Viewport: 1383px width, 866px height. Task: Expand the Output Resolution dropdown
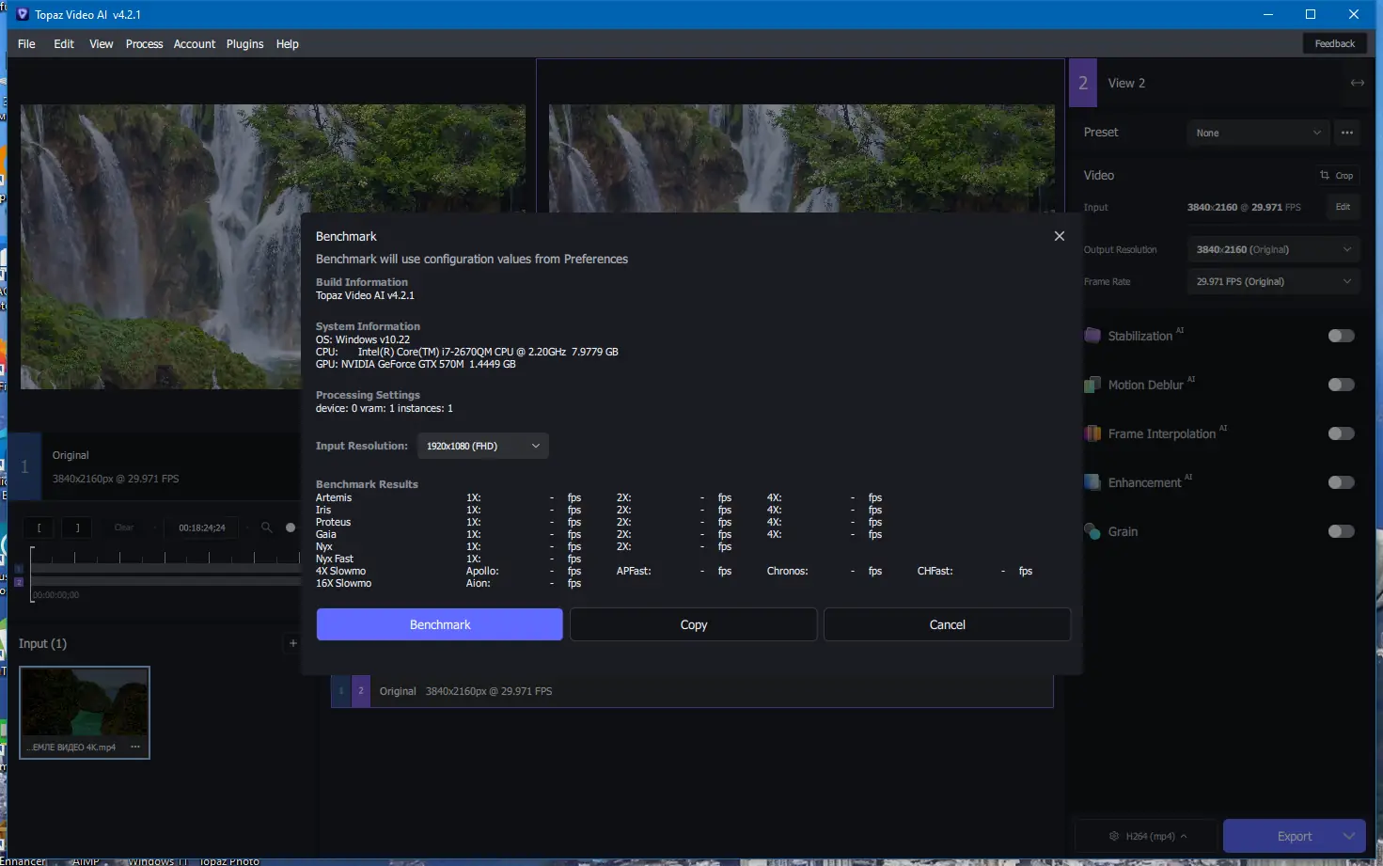(x=1274, y=249)
